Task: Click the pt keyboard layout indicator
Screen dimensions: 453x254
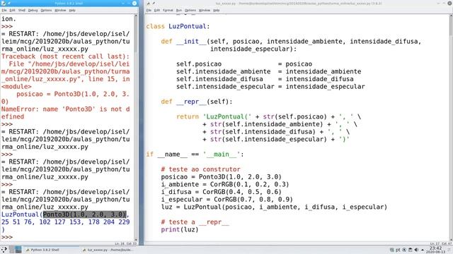Action: coord(398,250)
